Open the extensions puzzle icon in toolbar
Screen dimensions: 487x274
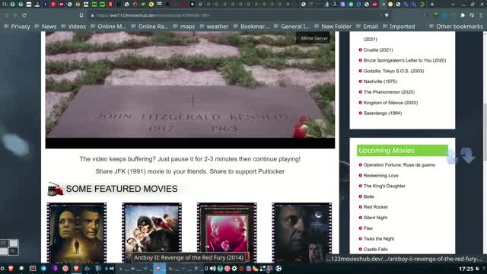pyautogui.click(x=463, y=15)
